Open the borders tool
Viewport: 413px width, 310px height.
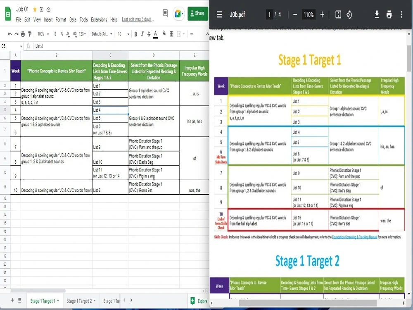click(171, 34)
